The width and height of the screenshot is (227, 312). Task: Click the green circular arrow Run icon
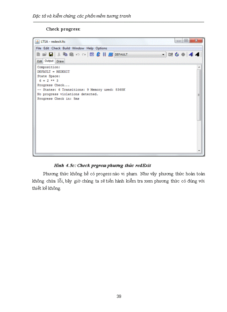click(x=177, y=54)
